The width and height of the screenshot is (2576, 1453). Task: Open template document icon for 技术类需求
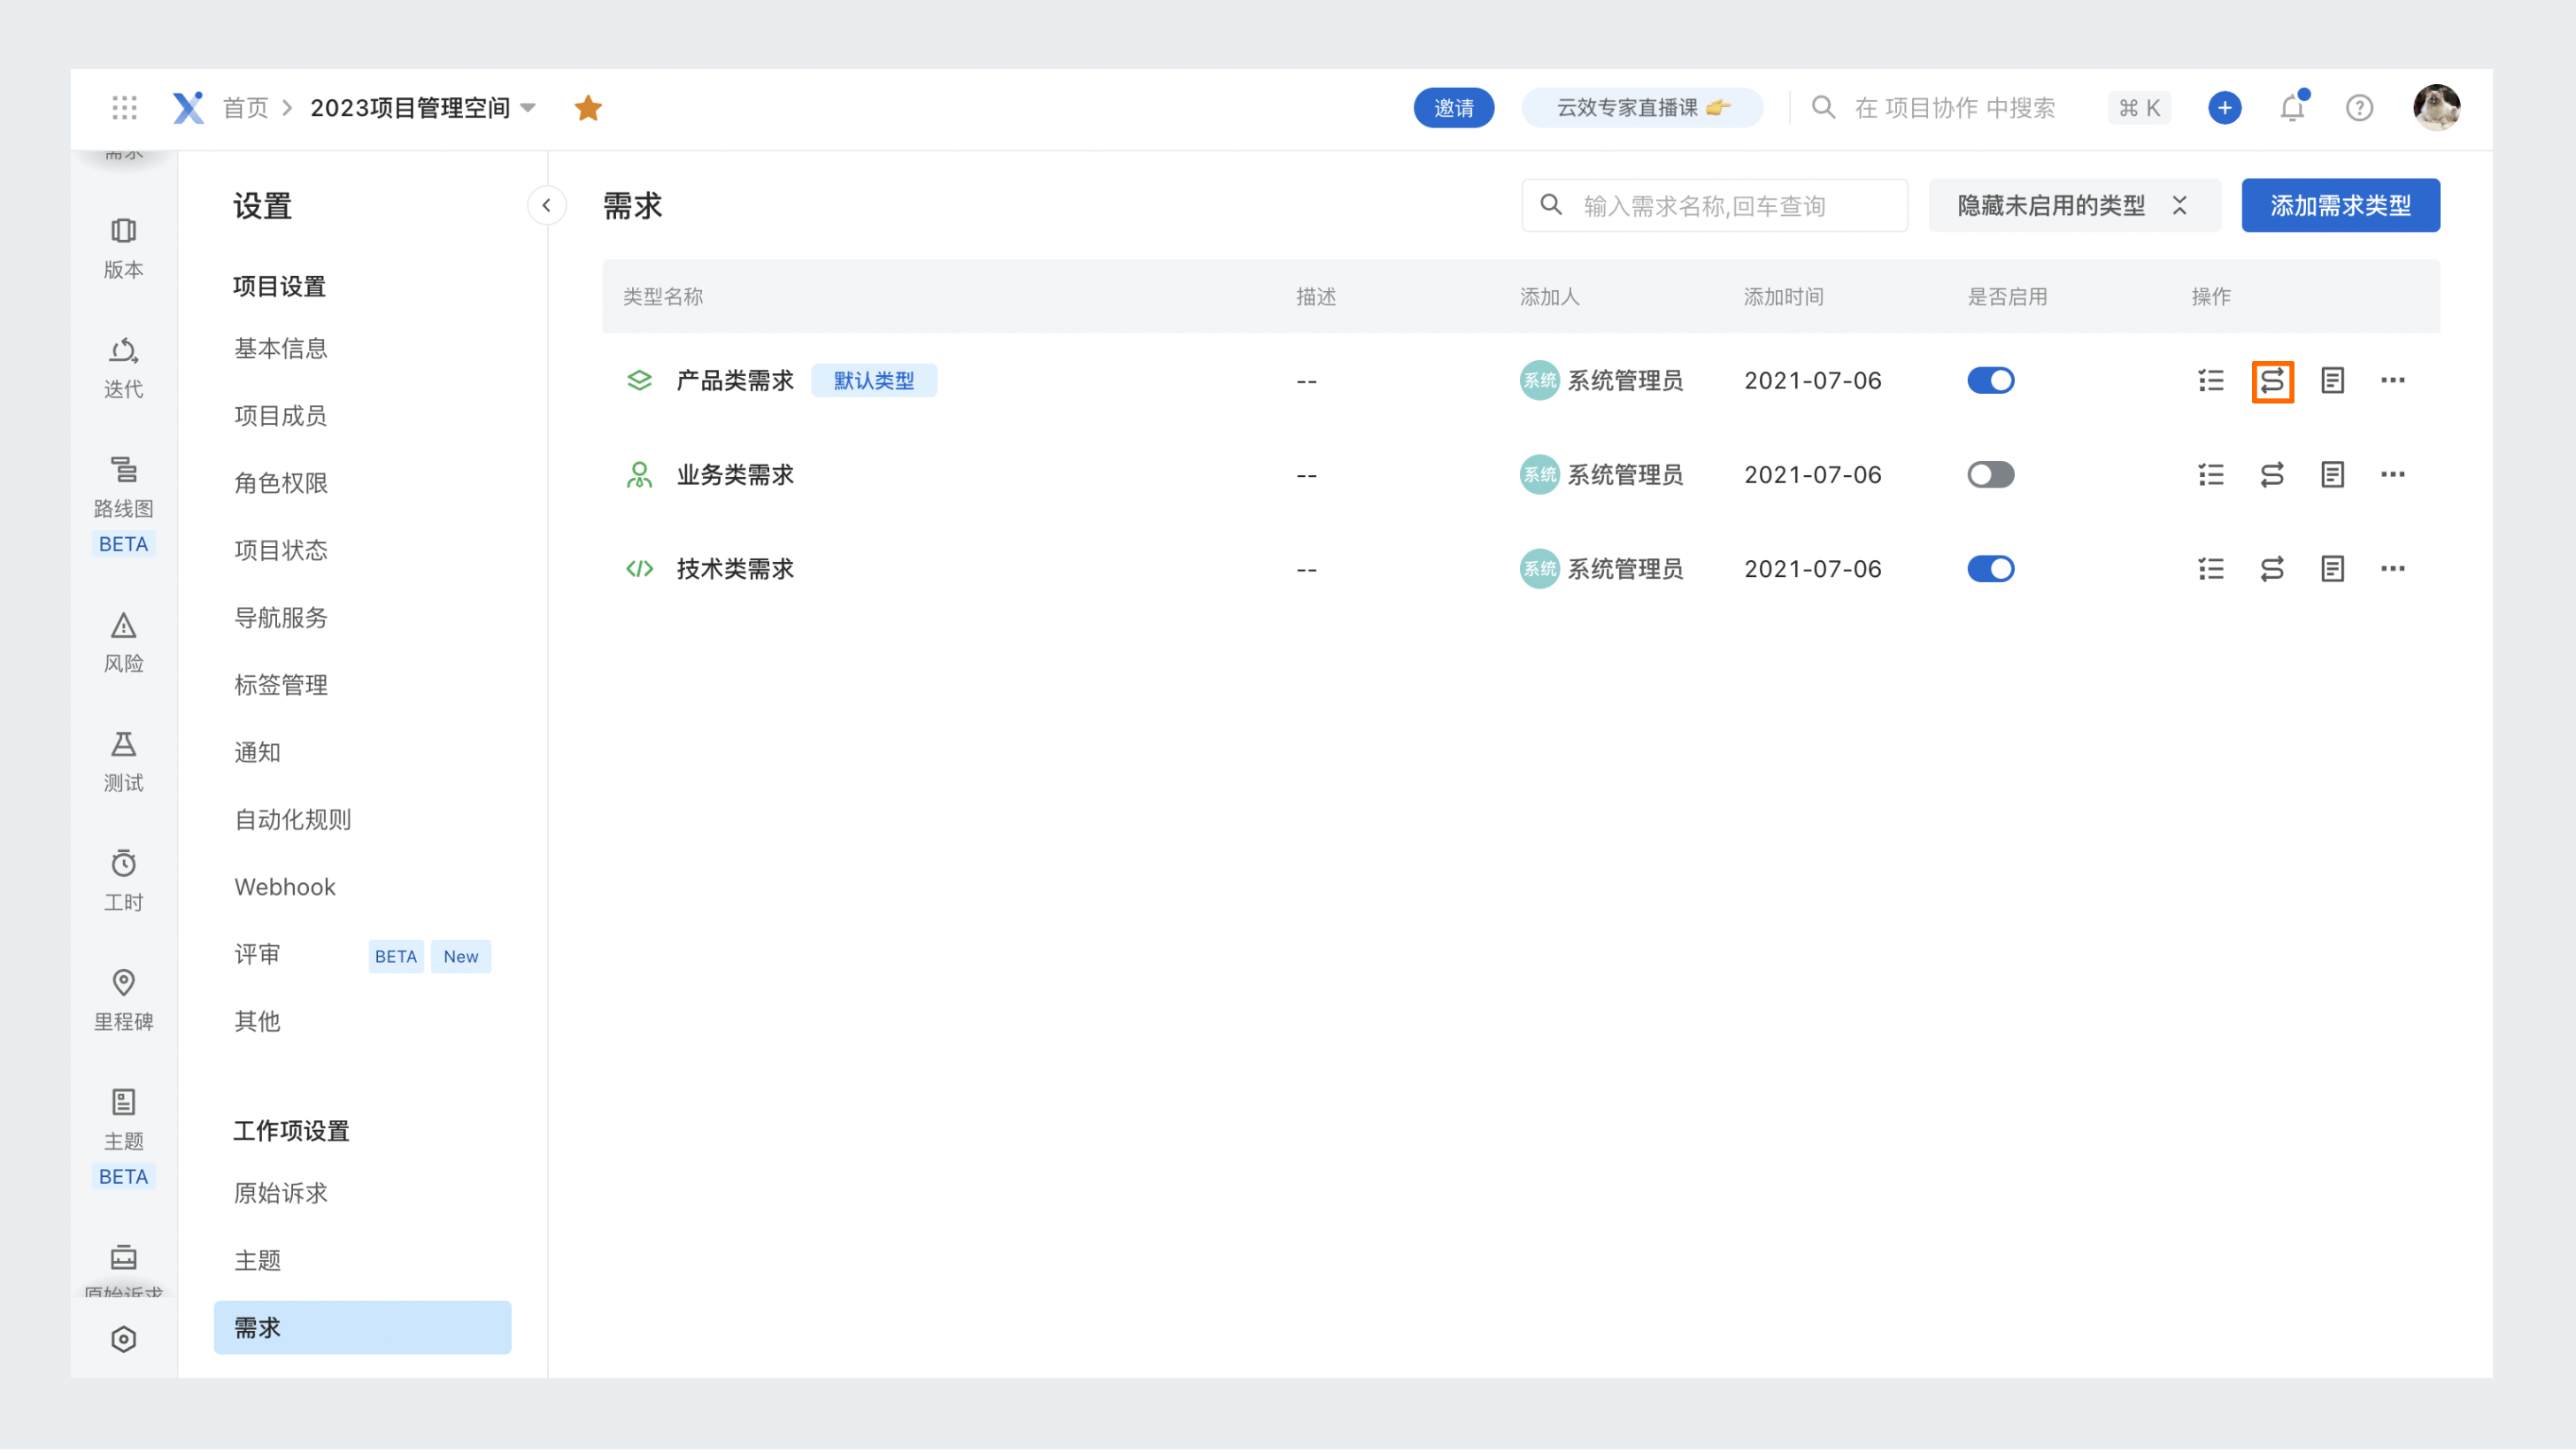(x=2331, y=570)
